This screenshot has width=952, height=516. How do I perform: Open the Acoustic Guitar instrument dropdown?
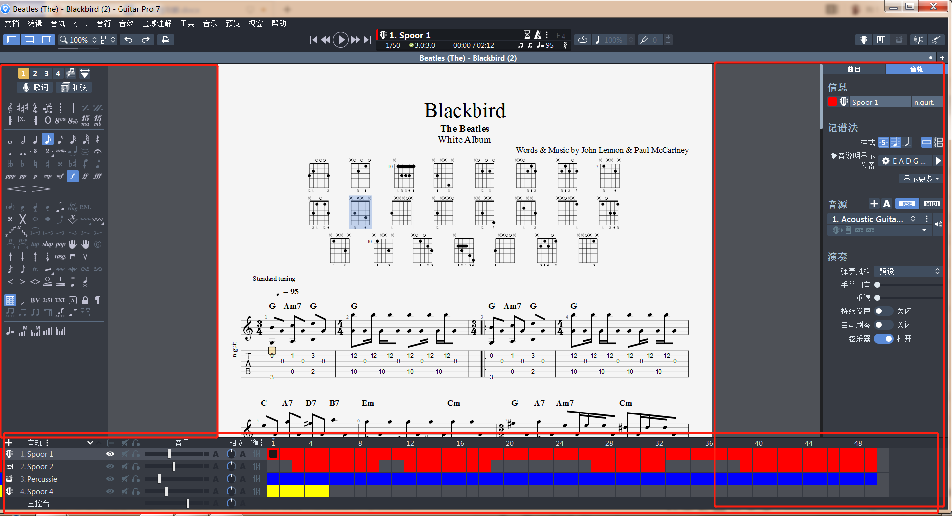point(913,219)
